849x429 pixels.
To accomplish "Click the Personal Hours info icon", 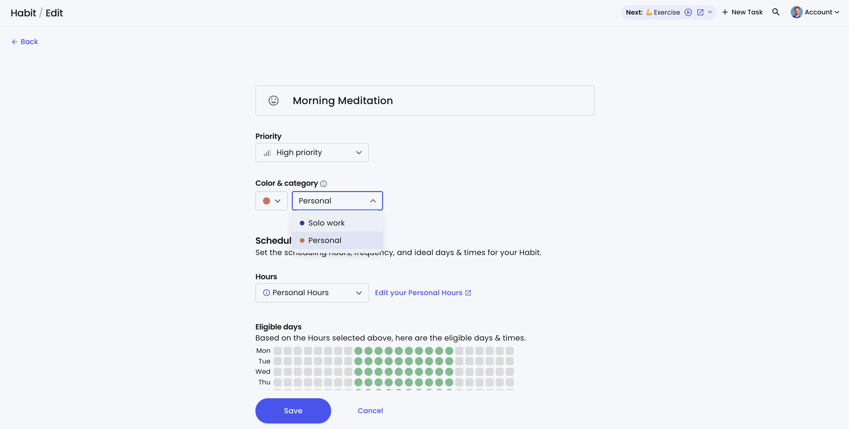I will 266,293.
